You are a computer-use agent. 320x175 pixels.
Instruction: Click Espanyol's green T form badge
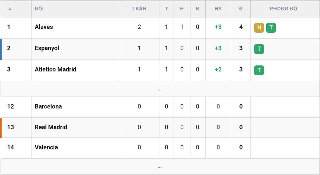click(259, 49)
